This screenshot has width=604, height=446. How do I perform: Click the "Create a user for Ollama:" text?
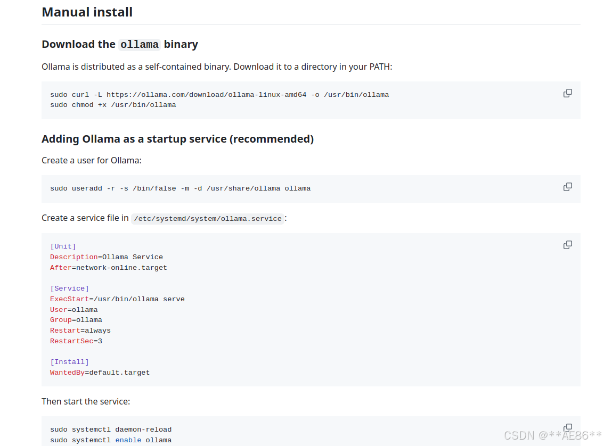click(x=92, y=161)
